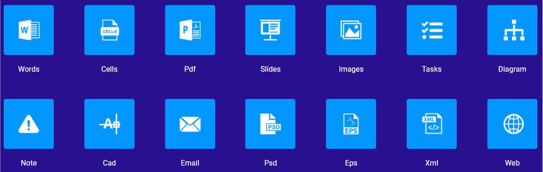Screen dimensions: 543x172
Task: Click the Words text label
Action: (x=29, y=69)
